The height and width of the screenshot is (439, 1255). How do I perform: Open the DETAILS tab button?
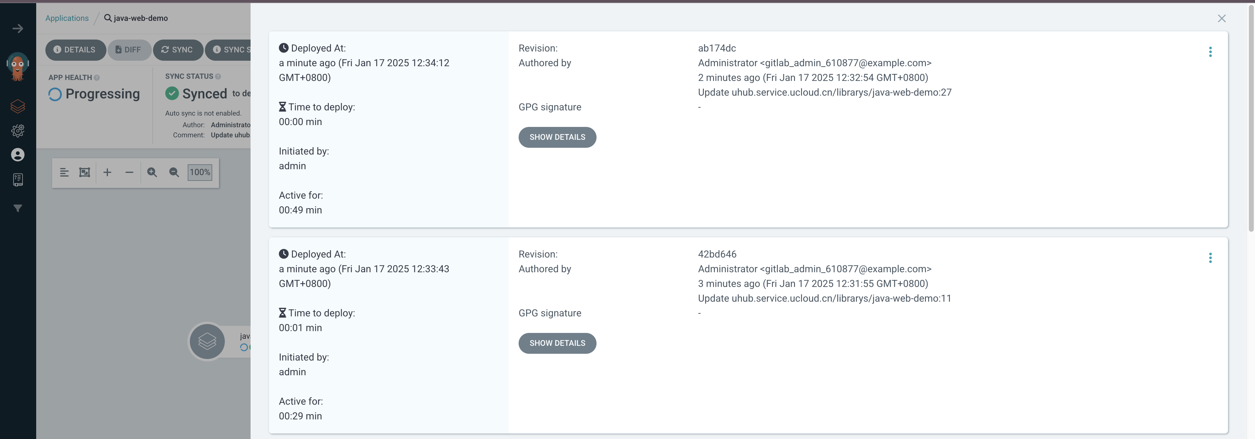(75, 50)
